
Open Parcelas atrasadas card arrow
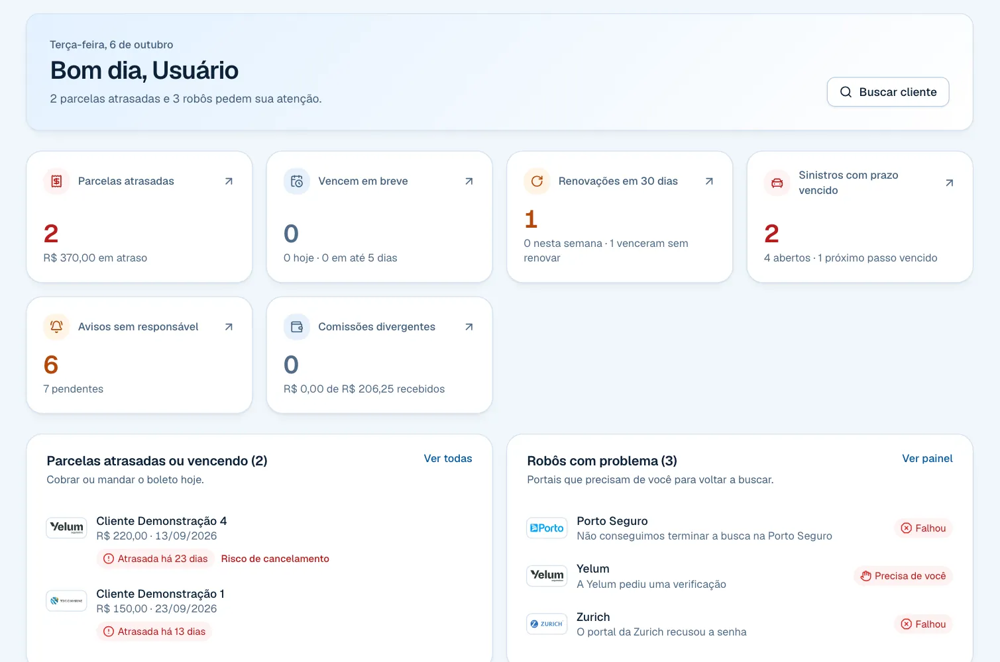(229, 181)
